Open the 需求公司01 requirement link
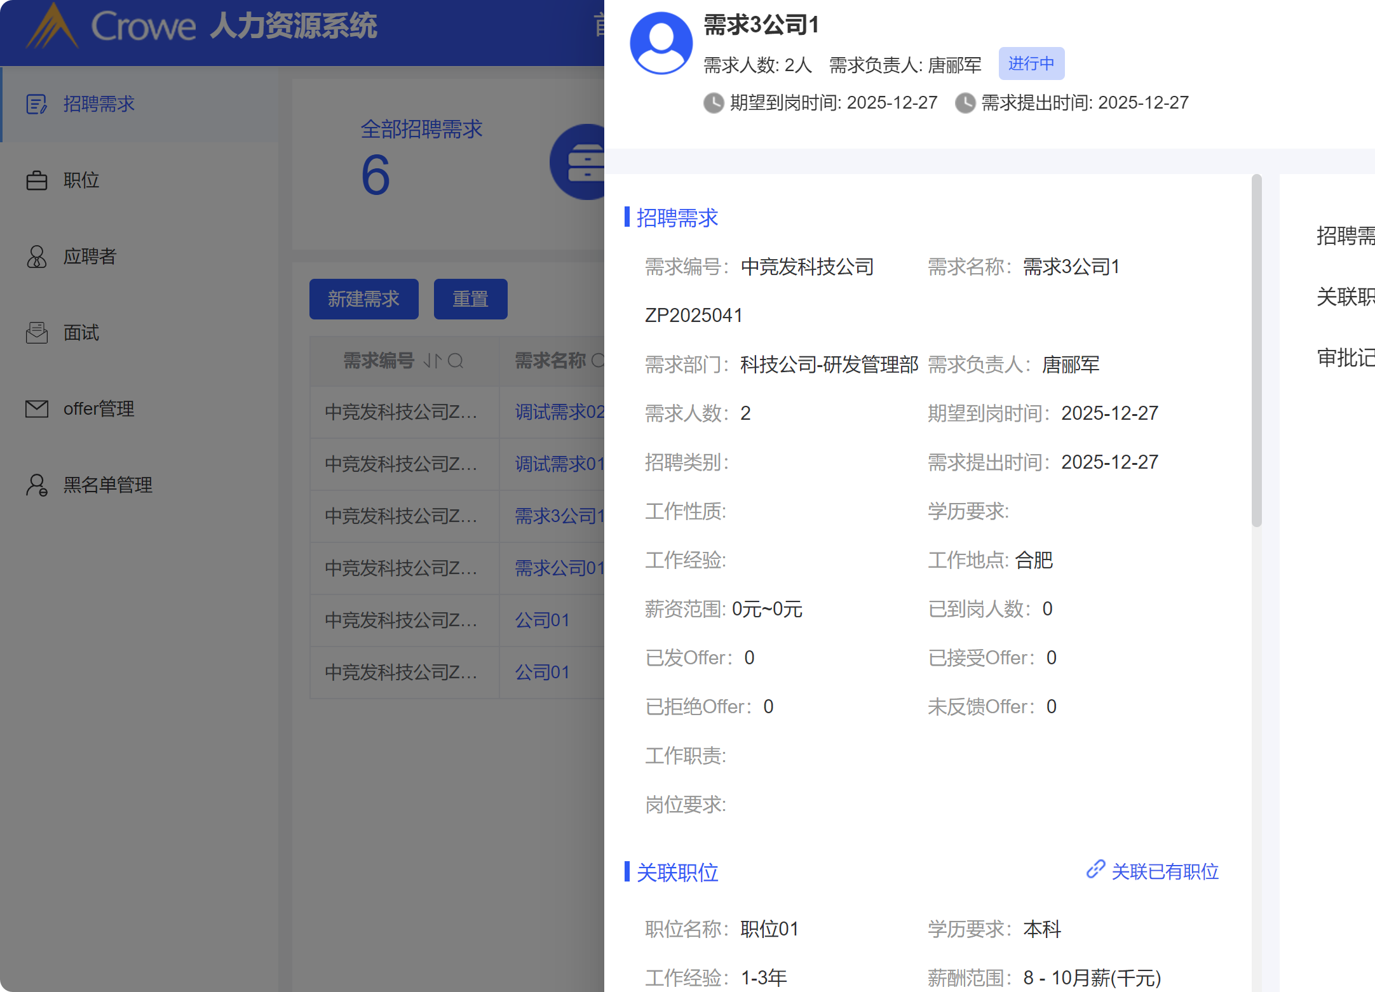Viewport: 1375px width, 992px height. [558, 568]
